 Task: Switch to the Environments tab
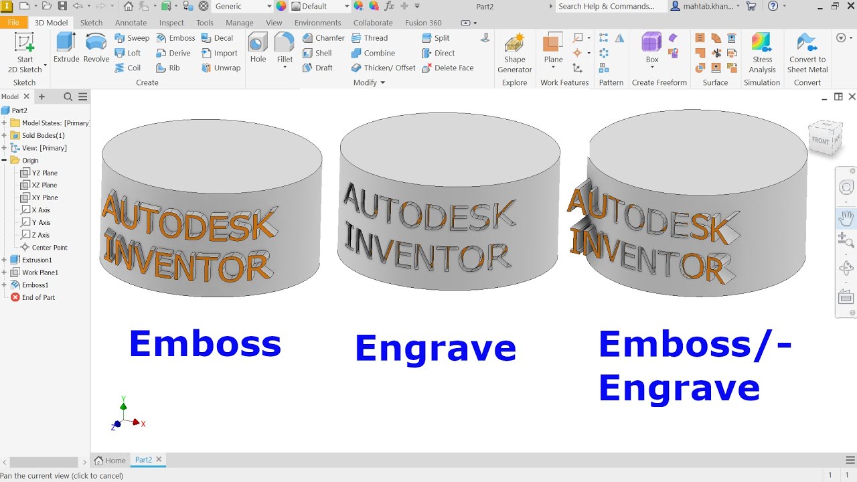click(317, 23)
